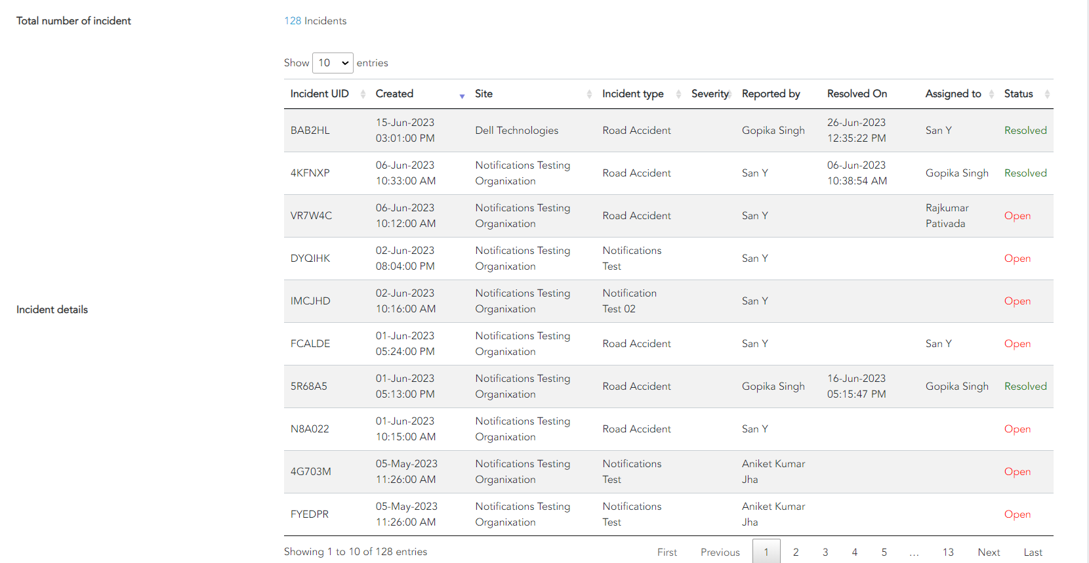Click incident UID VR7W4C
The image size is (1089, 563).
point(311,216)
